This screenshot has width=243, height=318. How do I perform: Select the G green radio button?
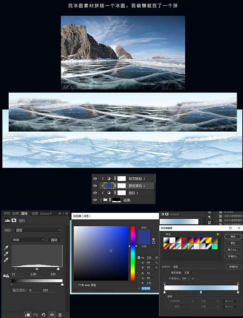point(139,278)
